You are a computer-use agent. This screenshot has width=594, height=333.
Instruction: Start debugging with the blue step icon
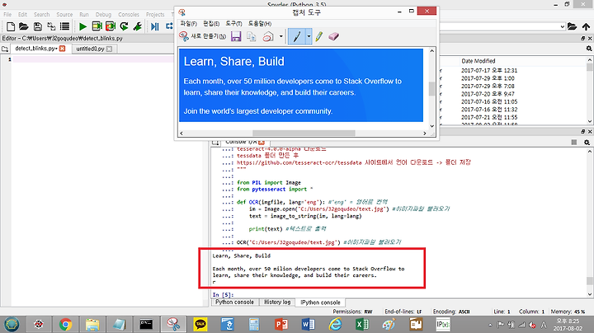pos(155,26)
